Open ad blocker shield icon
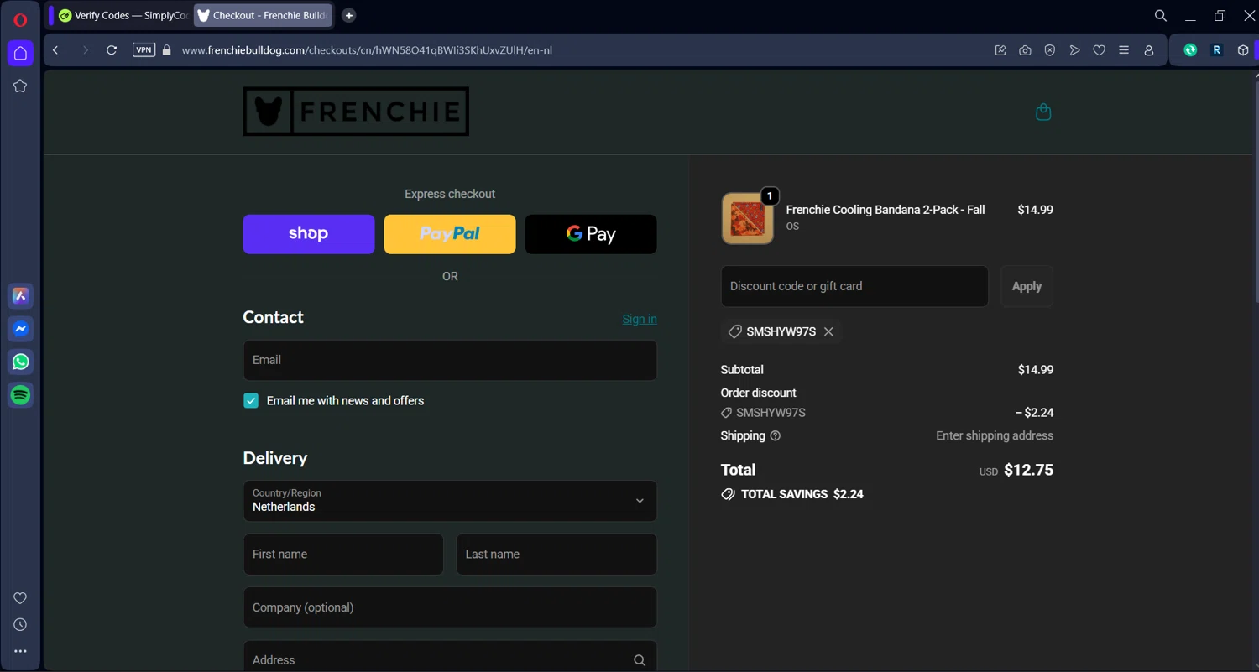1259x672 pixels. click(x=1049, y=50)
